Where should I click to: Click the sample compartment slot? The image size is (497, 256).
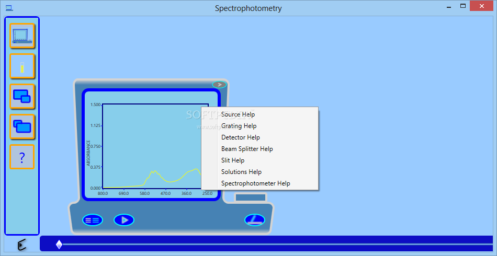click(x=251, y=197)
